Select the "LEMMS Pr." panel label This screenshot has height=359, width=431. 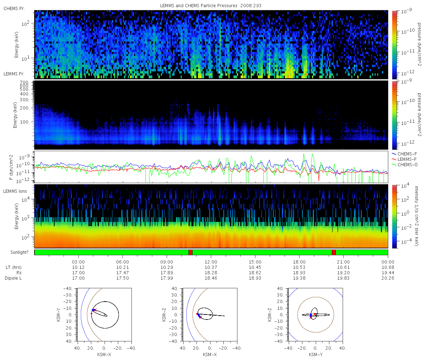pyautogui.click(x=14, y=74)
